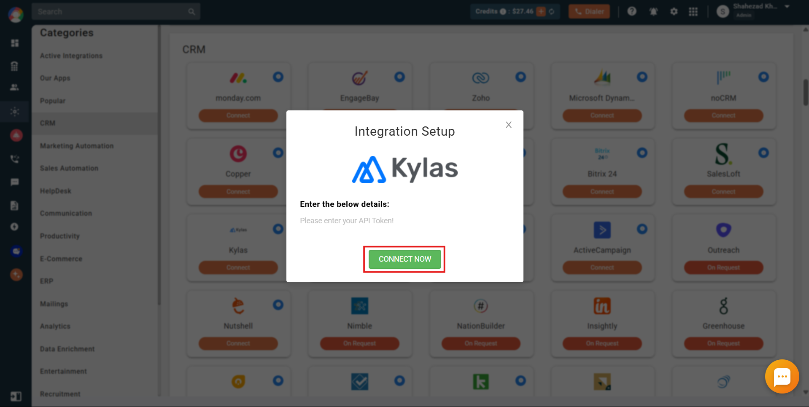Viewport: 809px width, 407px height.
Task: Click the Bitrix 24 info circle icon
Action: 642,153
